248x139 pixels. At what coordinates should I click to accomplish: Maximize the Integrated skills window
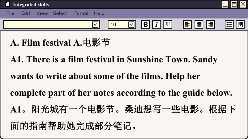pyautogui.click(x=234, y=4)
